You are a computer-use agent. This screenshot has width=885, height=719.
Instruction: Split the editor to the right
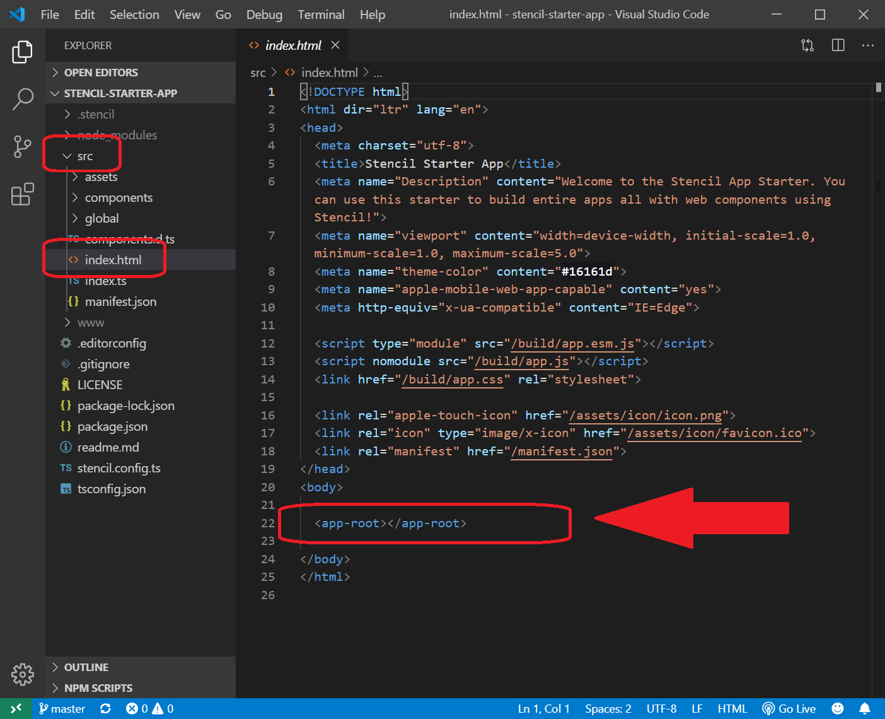point(838,45)
